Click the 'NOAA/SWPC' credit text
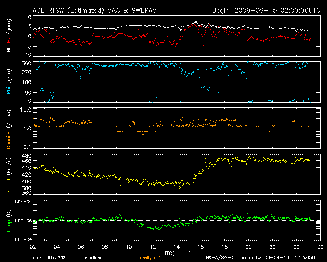 click(x=220, y=258)
